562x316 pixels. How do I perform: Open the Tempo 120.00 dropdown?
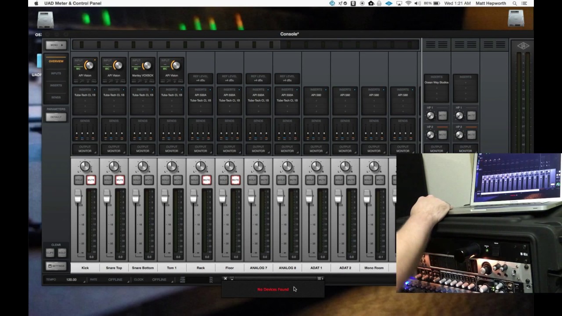[x=72, y=280]
